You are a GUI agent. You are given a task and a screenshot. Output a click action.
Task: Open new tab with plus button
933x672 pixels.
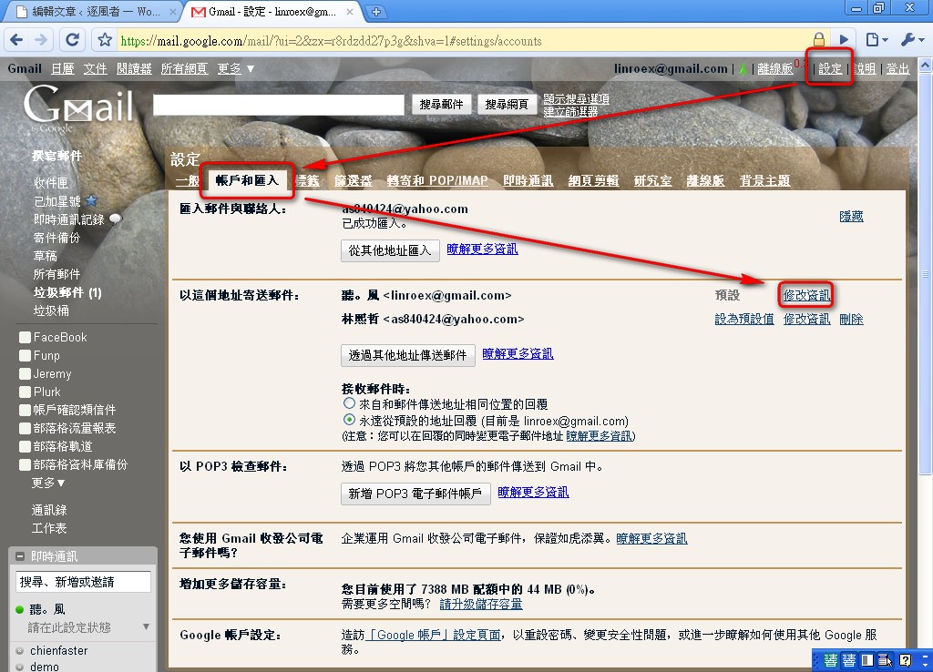tap(376, 11)
